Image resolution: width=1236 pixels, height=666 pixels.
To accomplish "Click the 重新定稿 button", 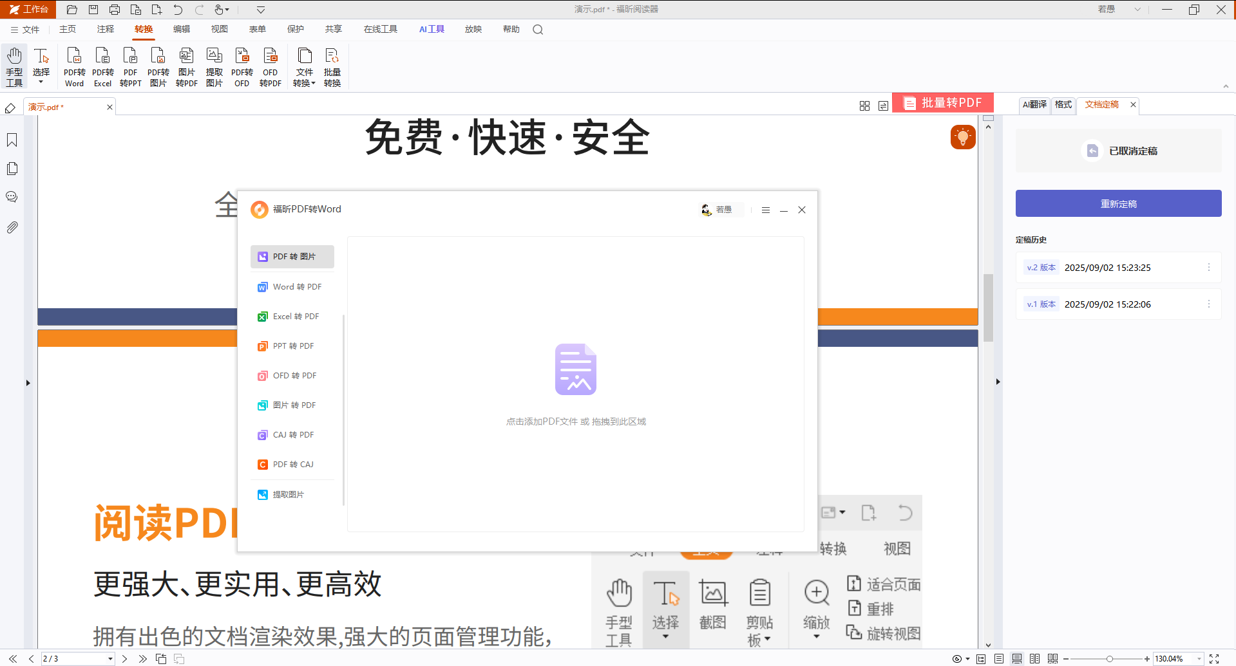I will click(1118, 203).
